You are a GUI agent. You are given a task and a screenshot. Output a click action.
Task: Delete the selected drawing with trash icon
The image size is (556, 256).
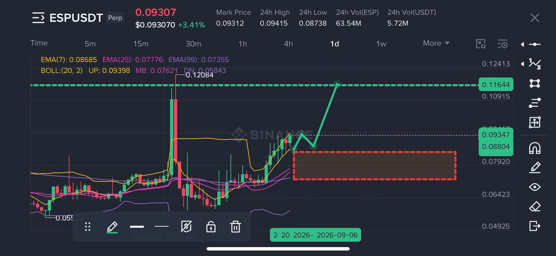[235, 227]
